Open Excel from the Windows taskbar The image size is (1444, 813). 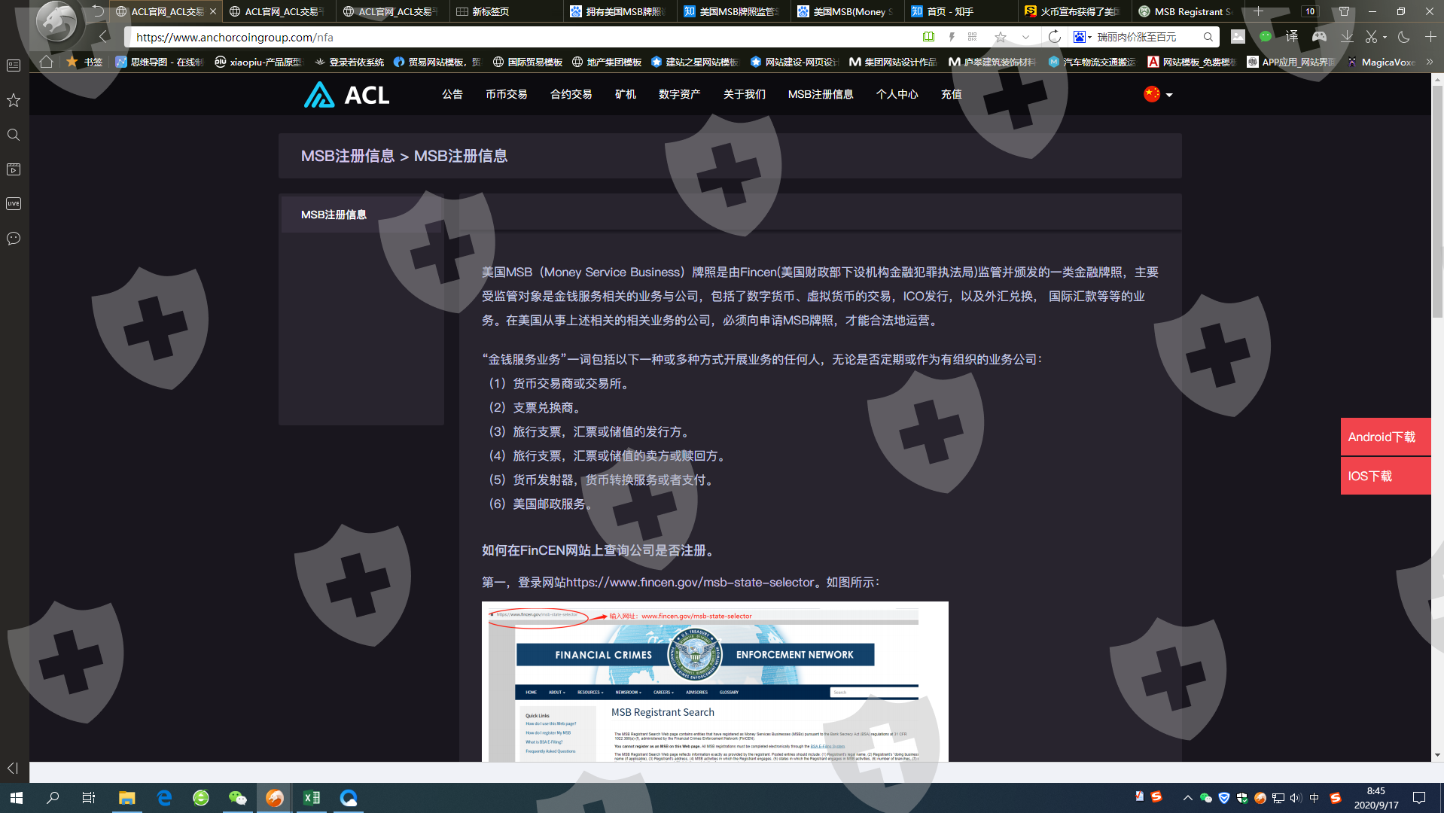311,798
